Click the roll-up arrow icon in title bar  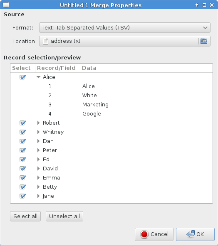pos(197,5)
